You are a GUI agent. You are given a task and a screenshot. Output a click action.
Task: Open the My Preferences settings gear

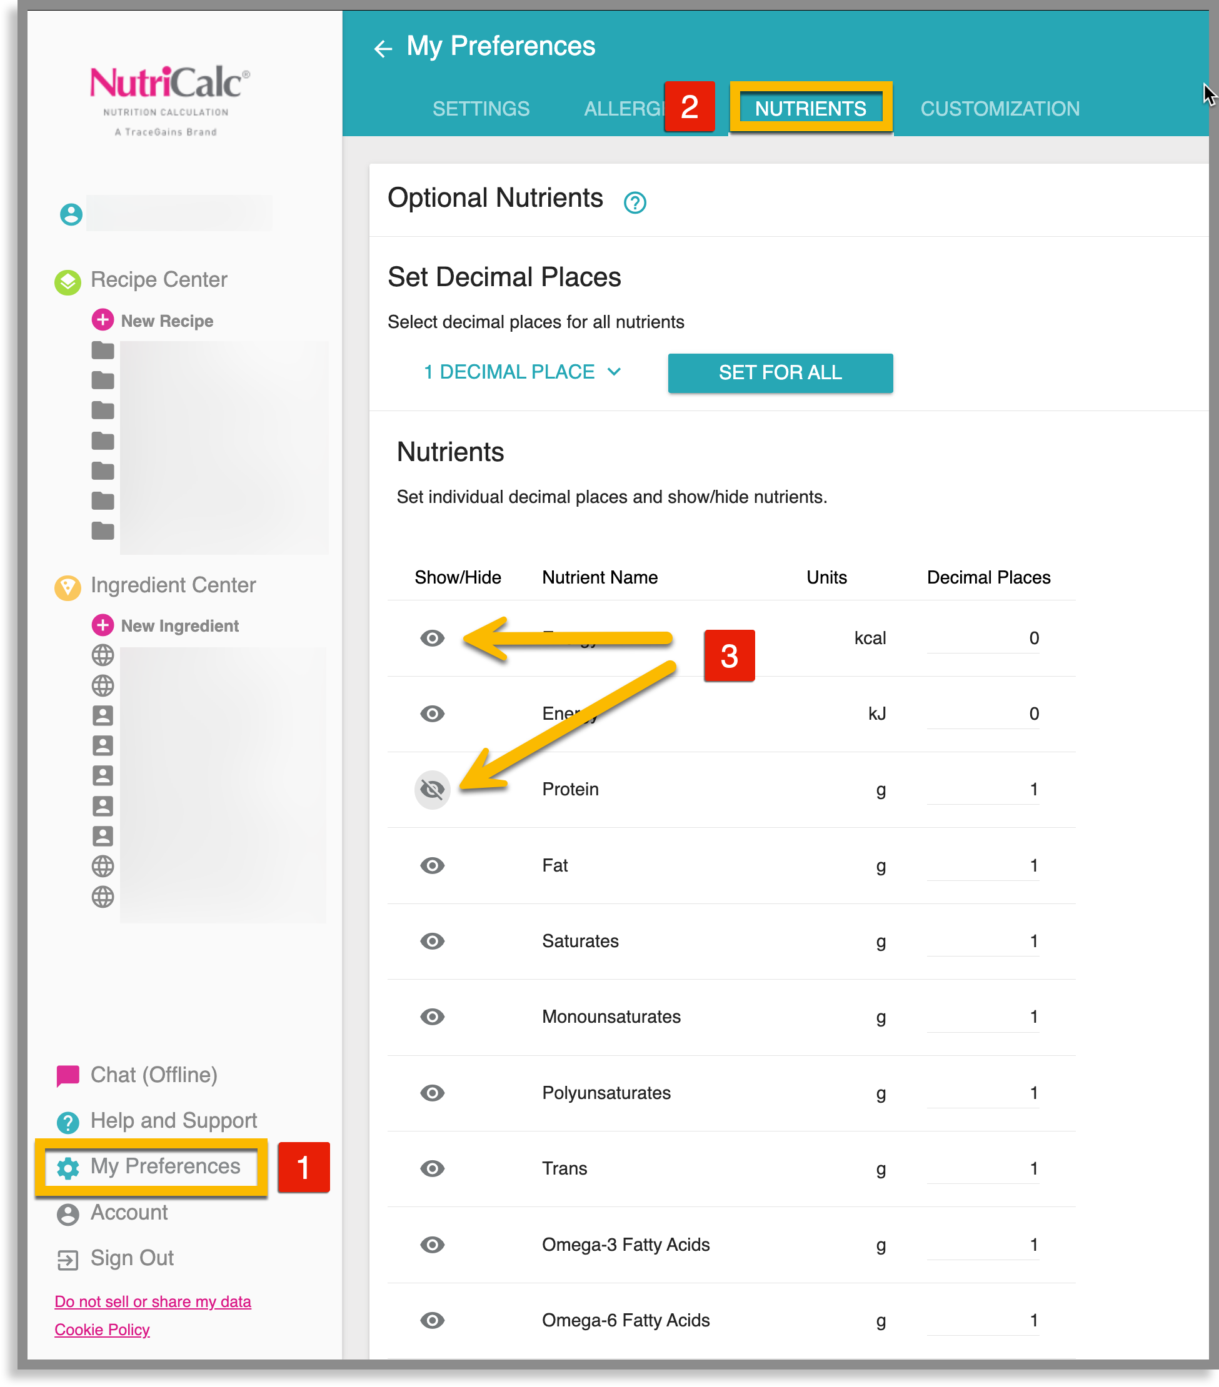pyautogui.click(x=68, y=1166)
